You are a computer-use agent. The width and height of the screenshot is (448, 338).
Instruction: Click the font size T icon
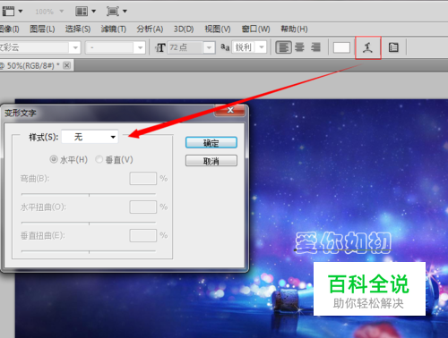click(160, 47)
